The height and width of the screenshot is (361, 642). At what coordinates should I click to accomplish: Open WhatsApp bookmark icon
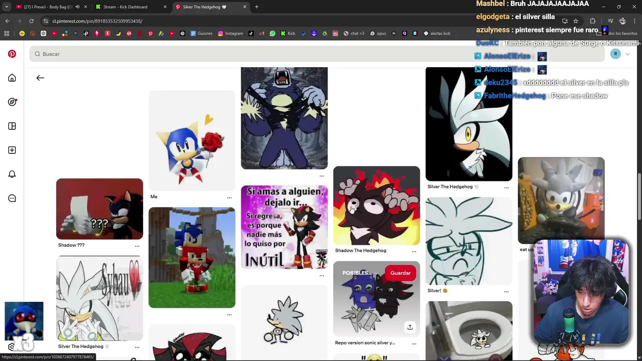coord(272,34)
